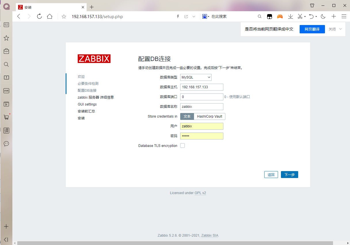Click the browser forward arrow
This screenshot has height=245, width=350.
(29, 16)
